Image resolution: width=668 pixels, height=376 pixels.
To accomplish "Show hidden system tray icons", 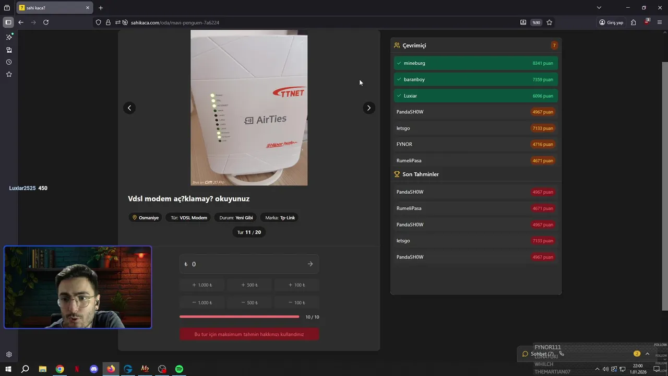I will (597, 369).
